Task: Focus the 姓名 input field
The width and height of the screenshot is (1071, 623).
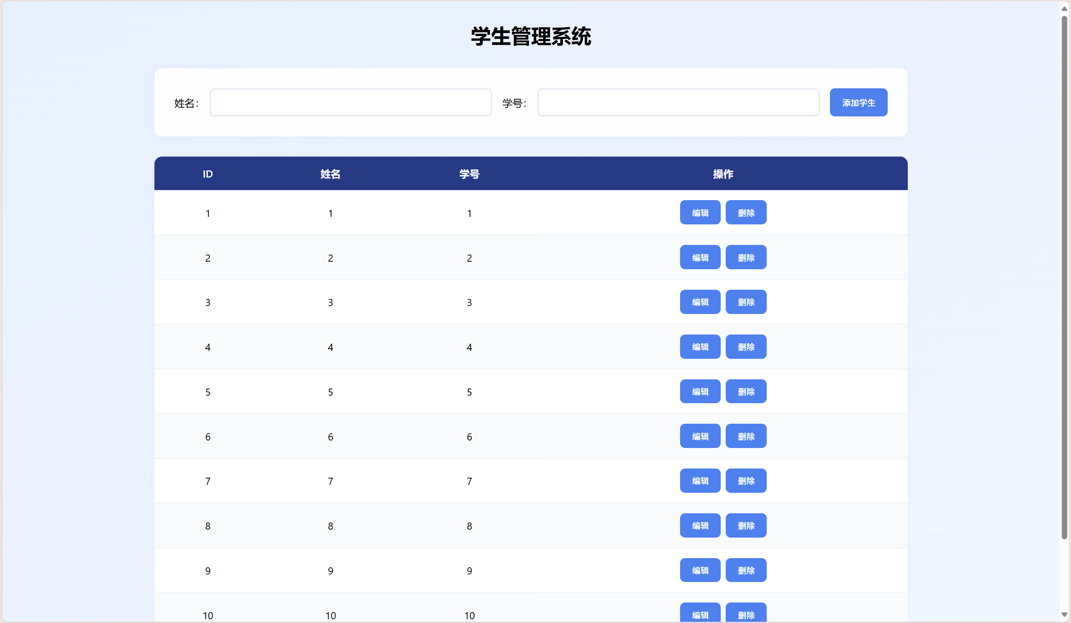Action: click(x=351, y=103)
